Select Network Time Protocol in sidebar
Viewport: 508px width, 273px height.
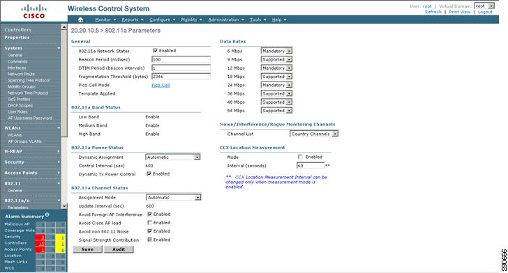pos(28,93)
